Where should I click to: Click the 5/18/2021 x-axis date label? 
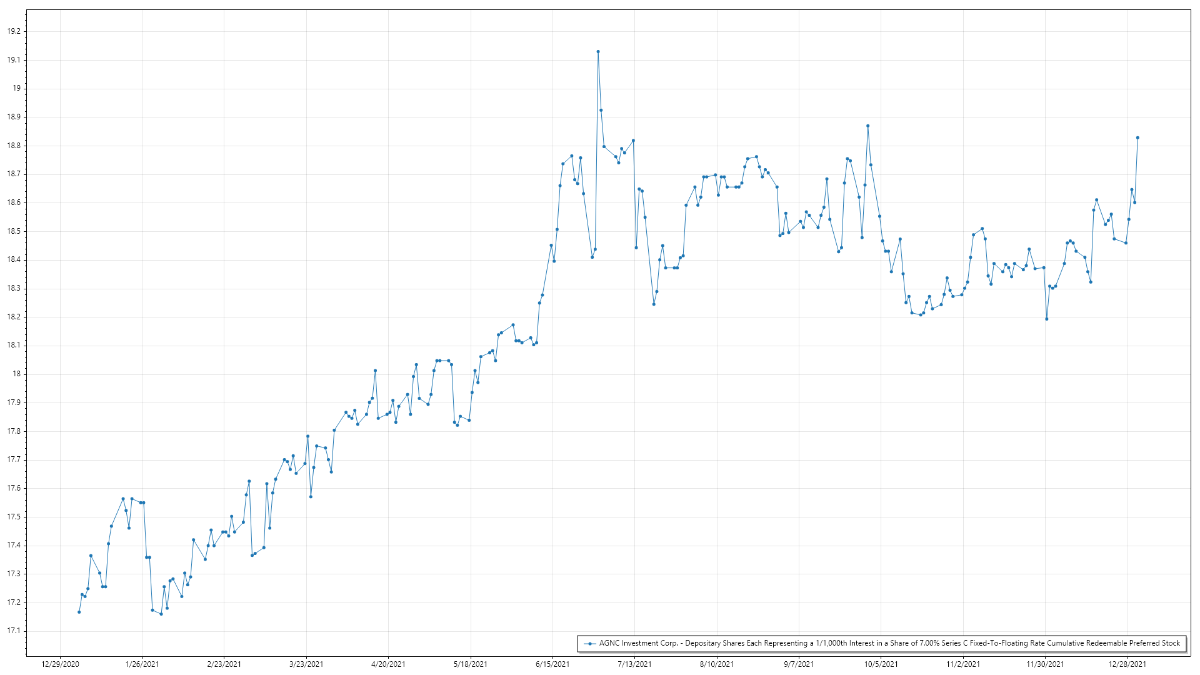(471, 664)
